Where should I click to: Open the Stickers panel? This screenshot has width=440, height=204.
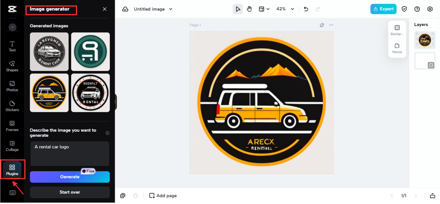click(12, 106)
